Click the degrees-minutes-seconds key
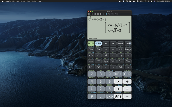 coord(98,61)
